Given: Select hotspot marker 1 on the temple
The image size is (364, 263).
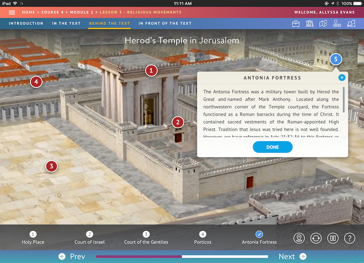Looking at the screenshot, I should [151, 70].
